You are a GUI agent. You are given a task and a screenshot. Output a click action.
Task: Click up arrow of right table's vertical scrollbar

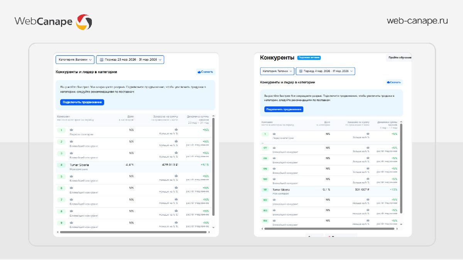click(401, 121)
